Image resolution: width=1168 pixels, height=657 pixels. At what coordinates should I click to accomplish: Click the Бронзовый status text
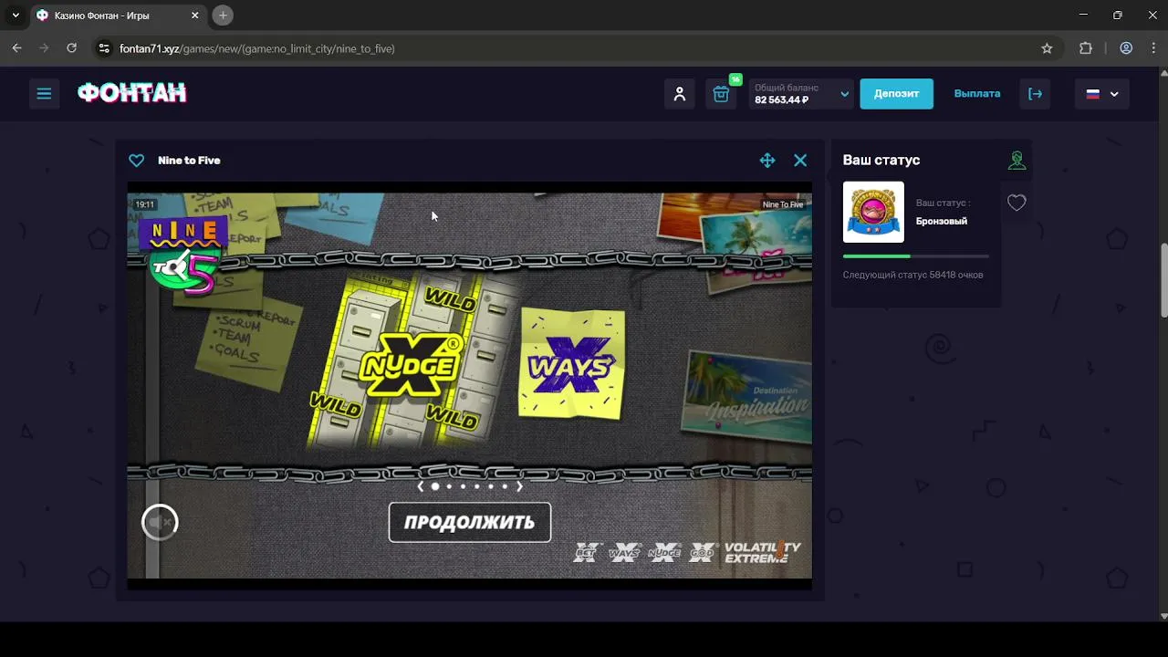[942, 221]
